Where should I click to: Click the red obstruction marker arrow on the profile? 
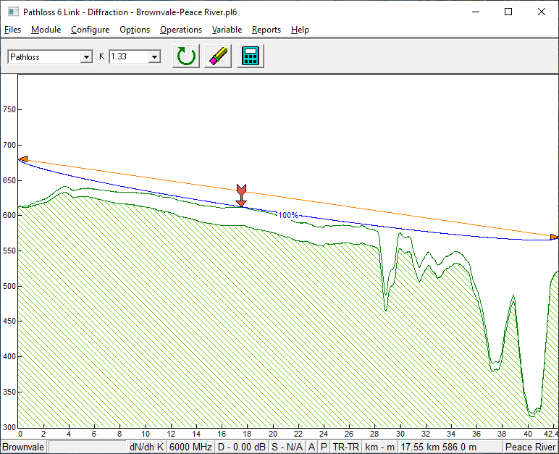point(241,195)
